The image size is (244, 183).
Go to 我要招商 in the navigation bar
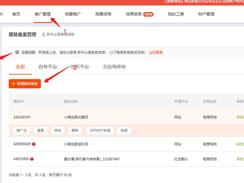coord(103,14)
